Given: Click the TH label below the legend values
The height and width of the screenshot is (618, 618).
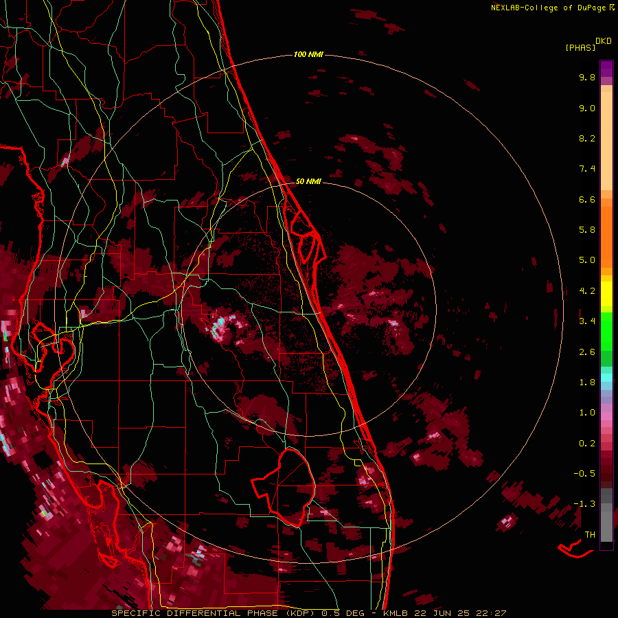Looking at the screenshot, I should pos(590,535).
